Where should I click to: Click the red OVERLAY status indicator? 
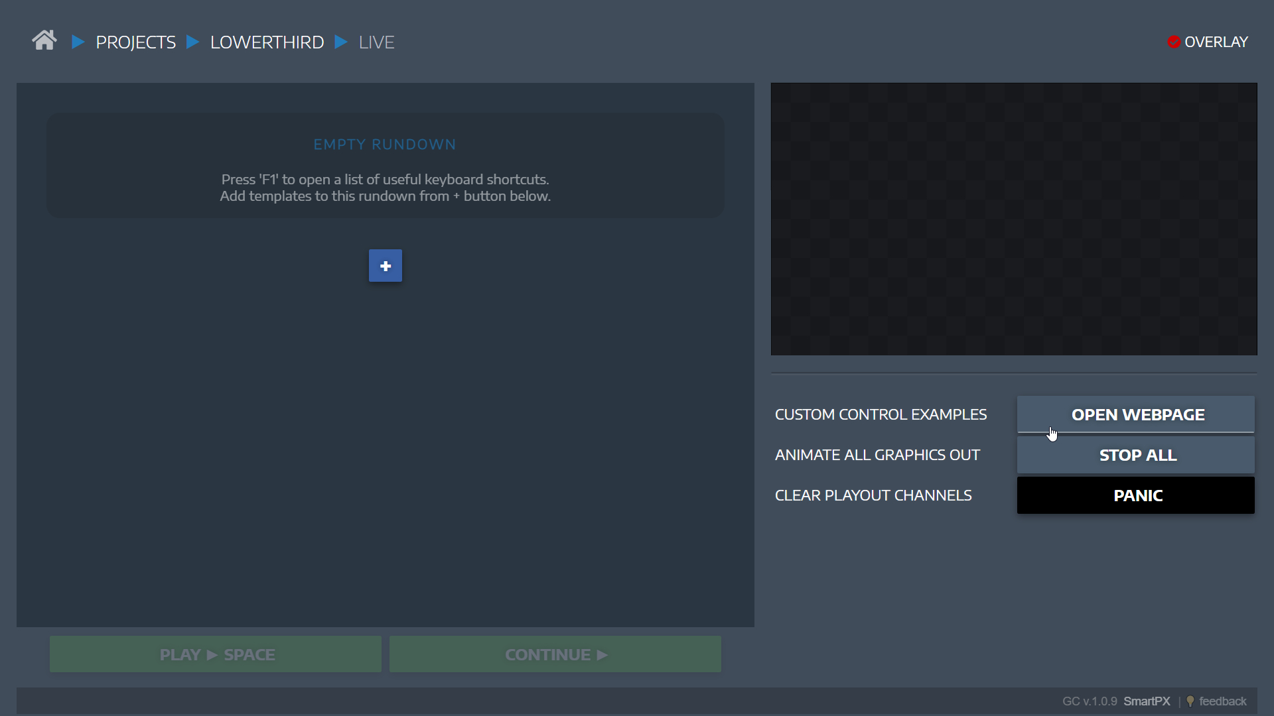[1173, 41]
